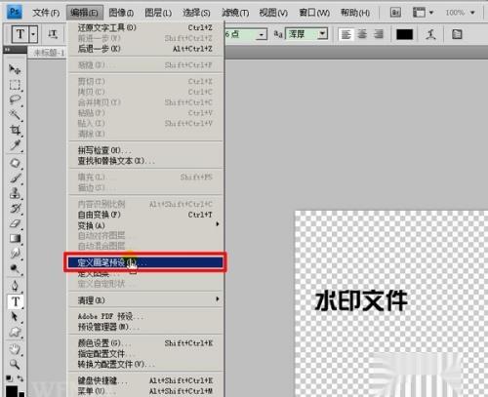Screen dimensions: 488x397
Task: Center align the text
Action: 362,34
